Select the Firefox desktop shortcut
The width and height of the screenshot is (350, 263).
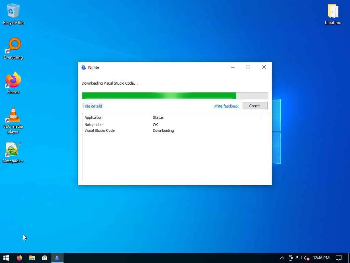[x=13, y=83]
